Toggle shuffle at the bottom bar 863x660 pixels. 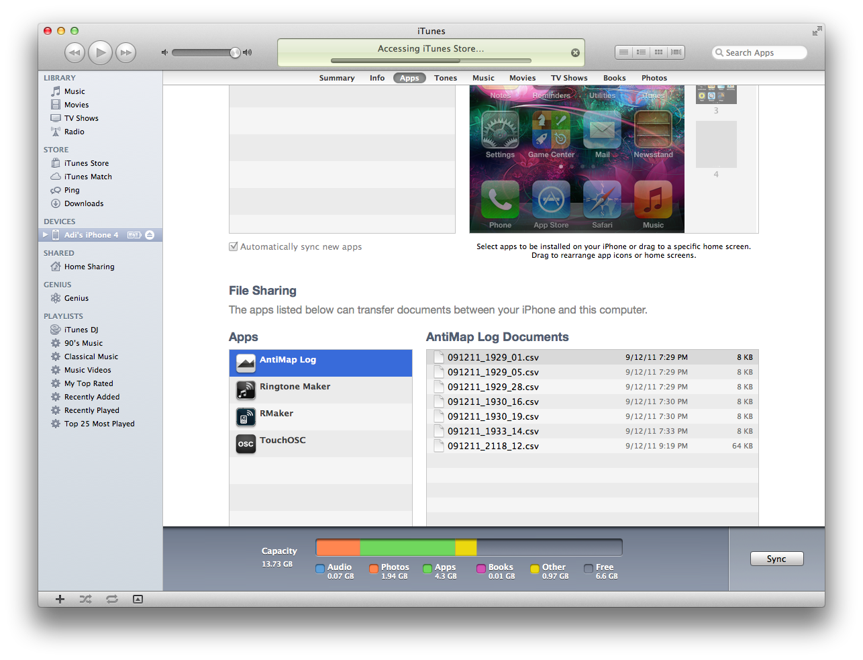(x=86, y=599)
